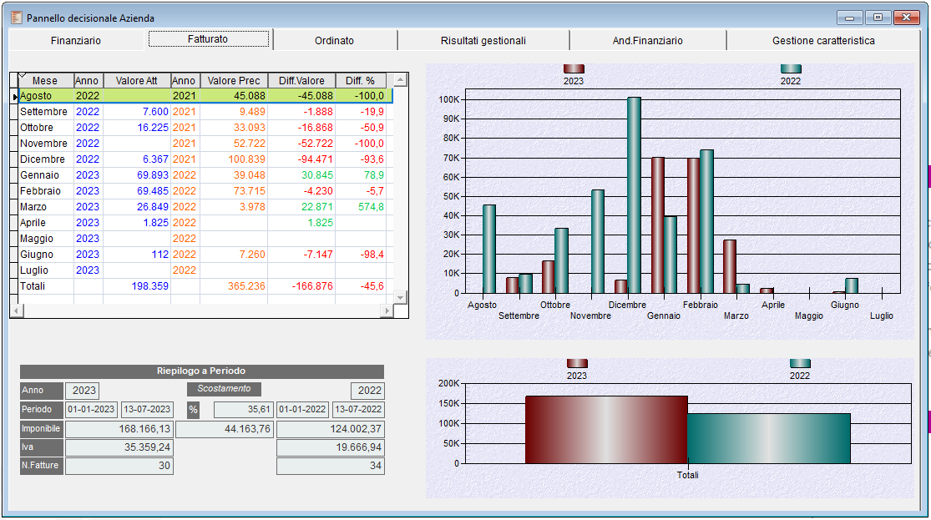Viewport: 931px width, 520px height.
Task: Click the Valore Prec column header
Action: point(234,81)
